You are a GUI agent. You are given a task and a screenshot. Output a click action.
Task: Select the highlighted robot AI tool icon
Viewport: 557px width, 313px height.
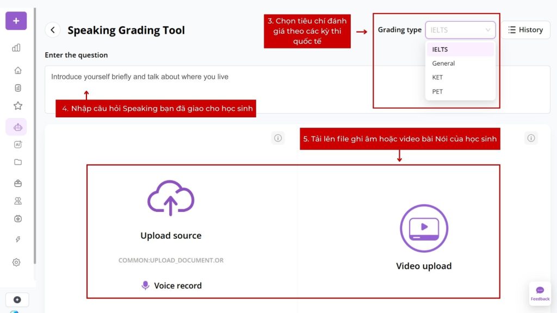[17, 127]
